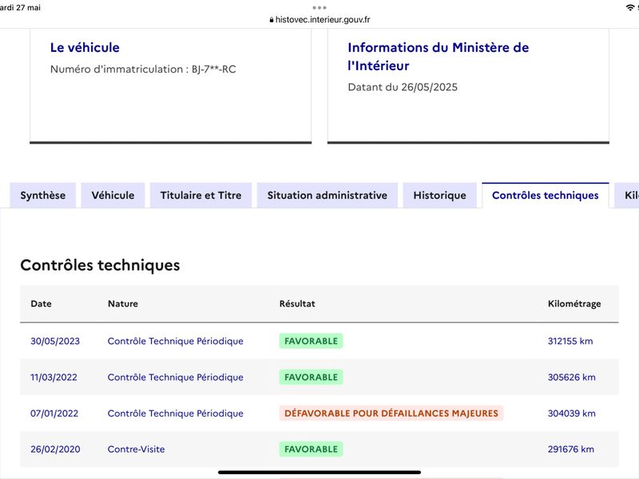Click the Kilométrage column header
The width and height of the screenshot is (639, 479).
tap(574, 304)
